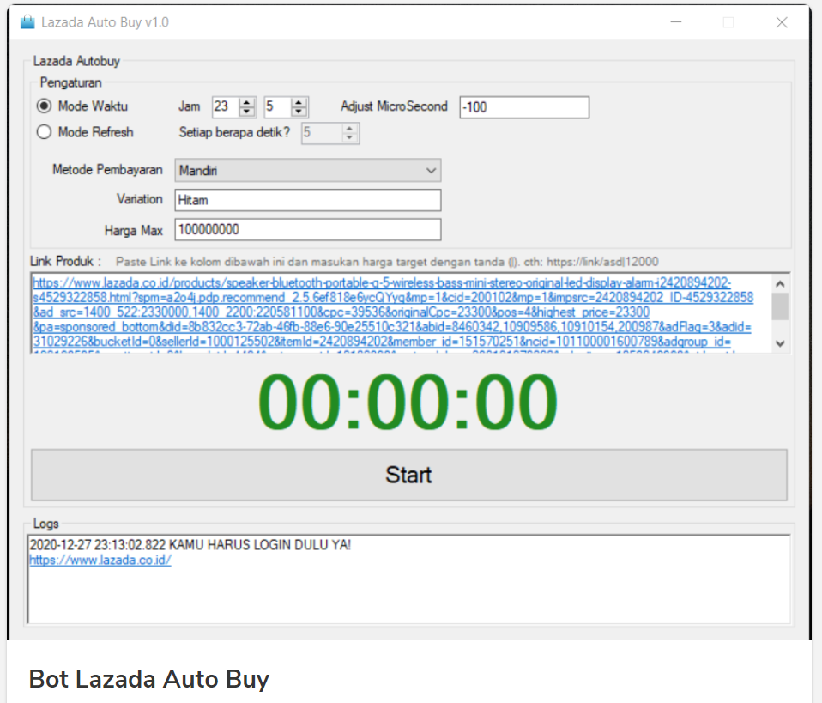The height and width of the screenshot is (703, 822).
Task: Click the Lazada shopping bag title icon
Action: [27, 22]
